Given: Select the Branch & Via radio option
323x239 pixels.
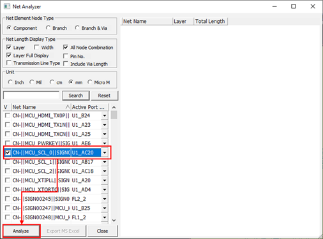Looking at the screenshot, I should pos(77,28).
